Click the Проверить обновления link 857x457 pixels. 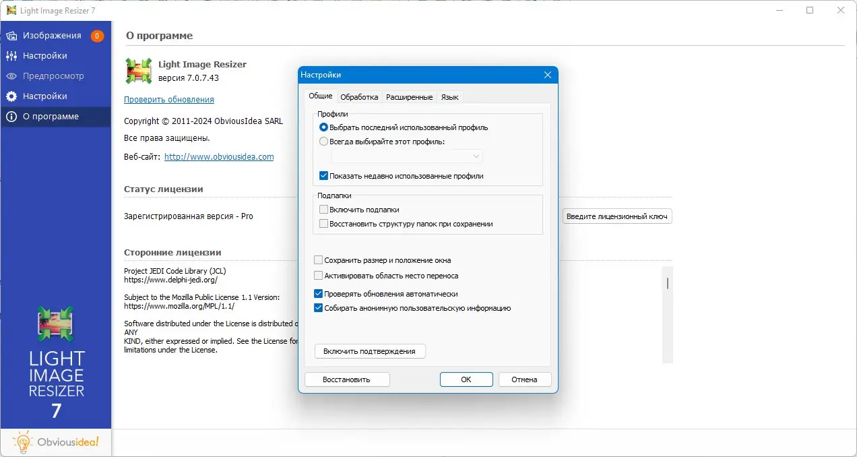click(x=169, y=99)
